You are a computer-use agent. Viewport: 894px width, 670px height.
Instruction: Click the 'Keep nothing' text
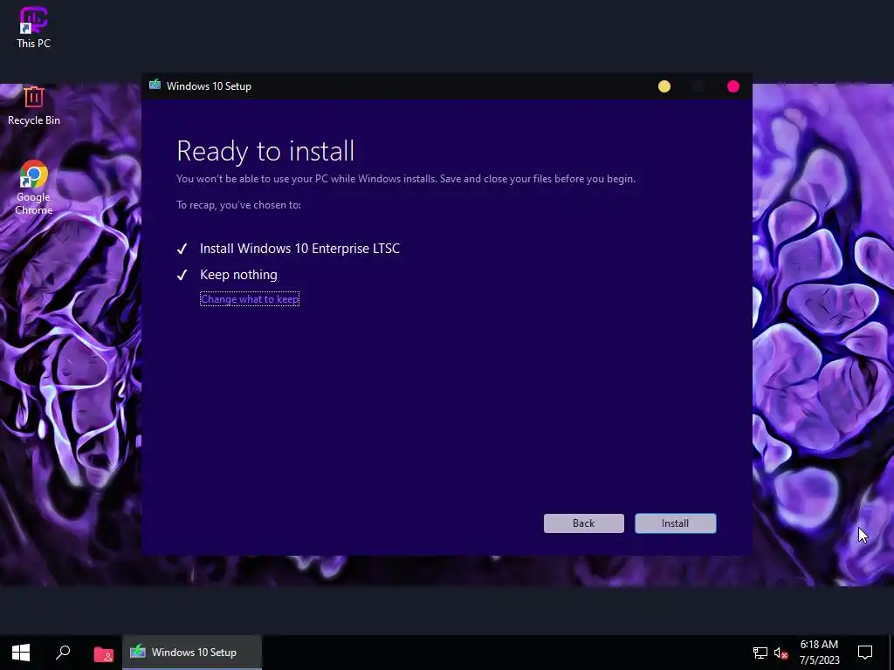coord(238,275)
